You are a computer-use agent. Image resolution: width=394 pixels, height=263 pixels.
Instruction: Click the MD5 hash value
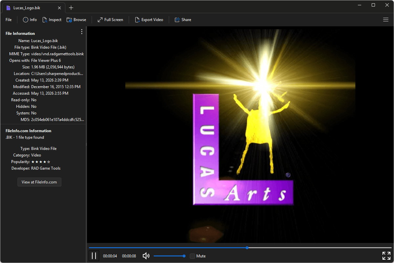(x=57, y=120)
